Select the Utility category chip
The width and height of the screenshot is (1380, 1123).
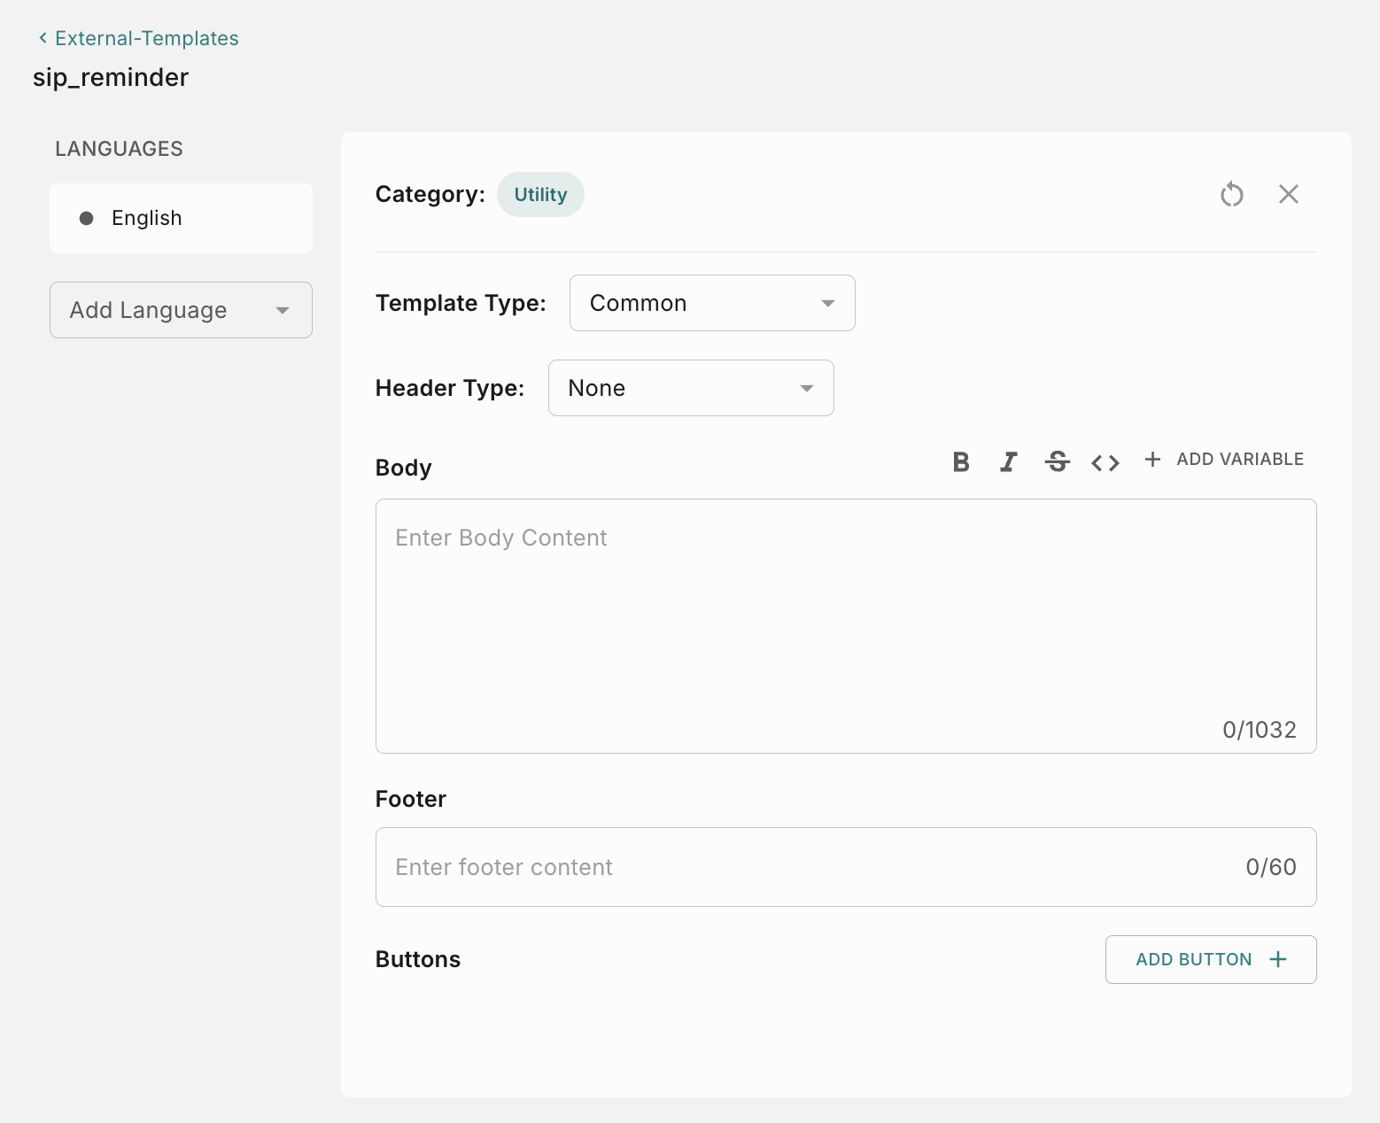540,194
